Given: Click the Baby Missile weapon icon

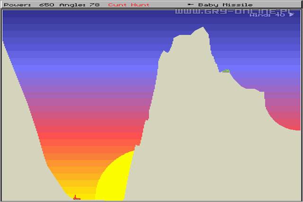Looking at the screenshot, I should tap(190, 4).
